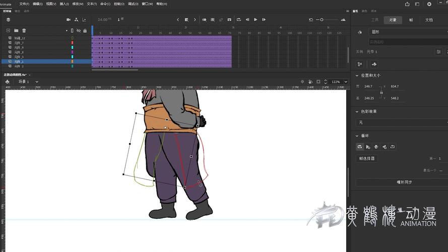The height and width of the screenshot is (252, 448).
Task: Add a camera layer from timeline
Action: 69,20
